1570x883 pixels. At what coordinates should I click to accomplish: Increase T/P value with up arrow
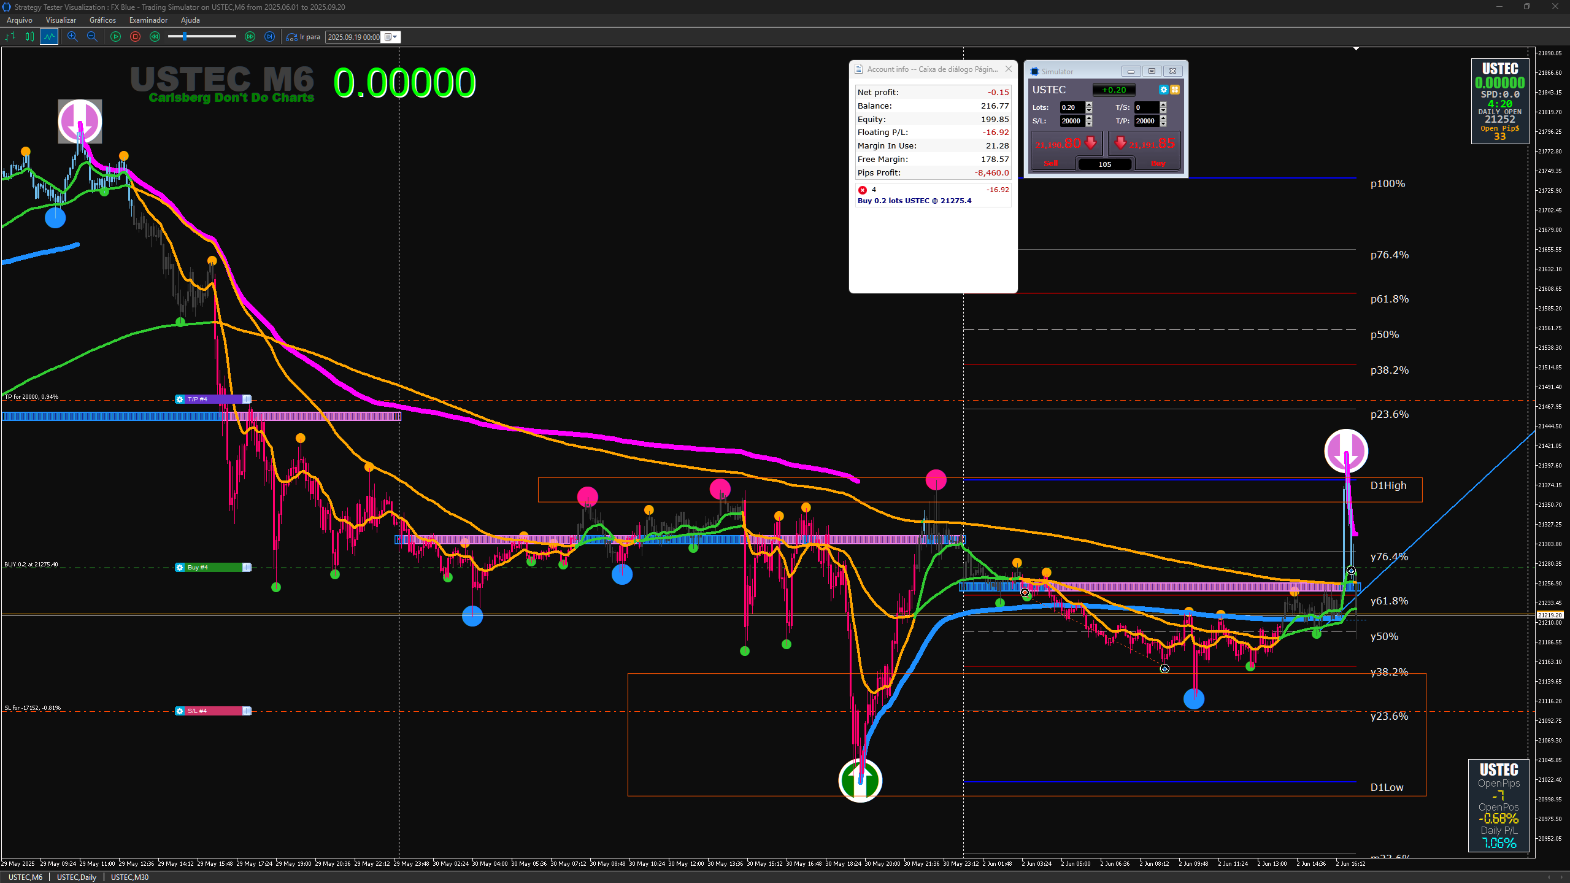[x=1163, y=118]
